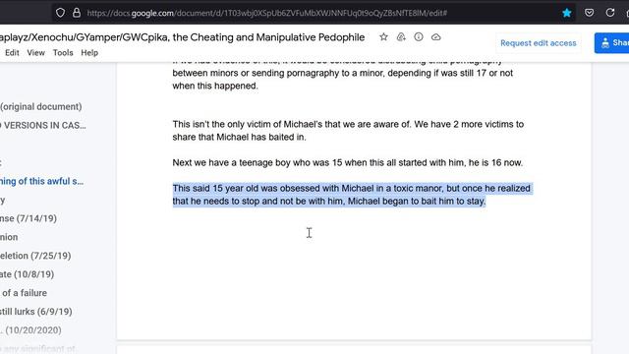The width and height of the screenshot is (629, 354).
Task: Click paragraph 'This isn't the only victim'
Action: tap(348, 131)
